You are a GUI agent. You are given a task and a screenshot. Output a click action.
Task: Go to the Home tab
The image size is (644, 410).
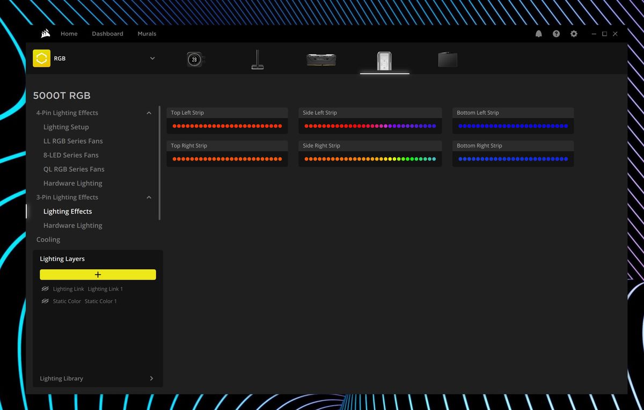69,33
